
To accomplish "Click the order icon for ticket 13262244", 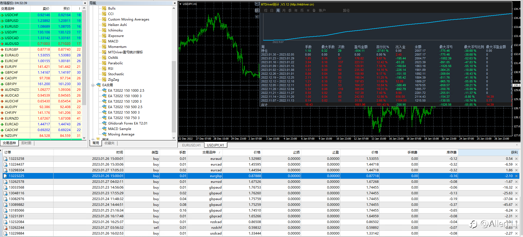I will pos(5,228).
